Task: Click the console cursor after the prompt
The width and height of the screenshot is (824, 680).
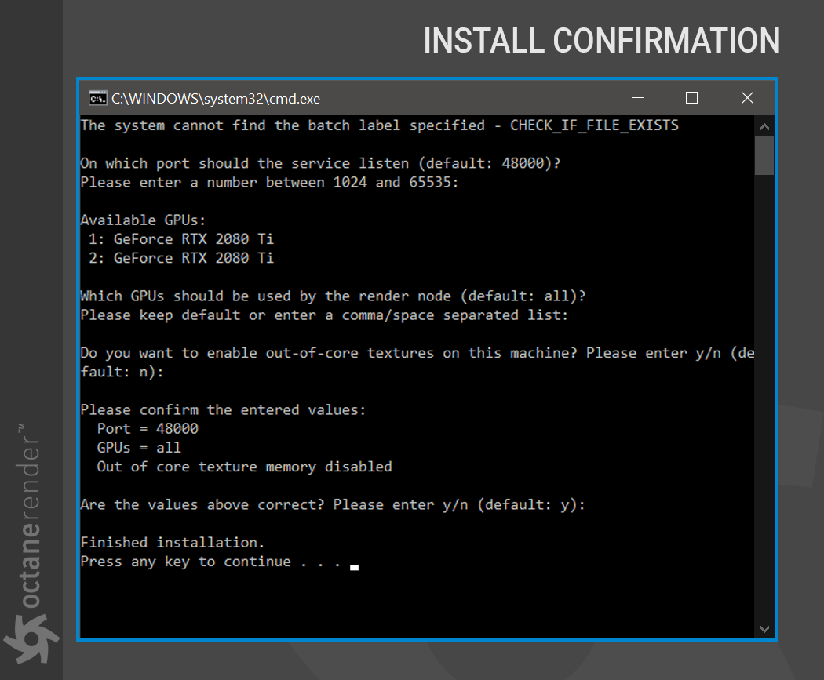Action: click(354, 566)
